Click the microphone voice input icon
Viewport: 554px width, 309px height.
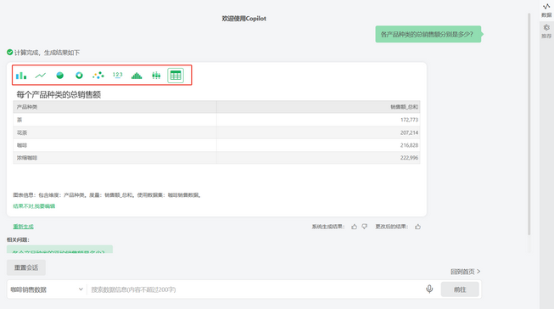pyautogui.click(x=429, y=289)
